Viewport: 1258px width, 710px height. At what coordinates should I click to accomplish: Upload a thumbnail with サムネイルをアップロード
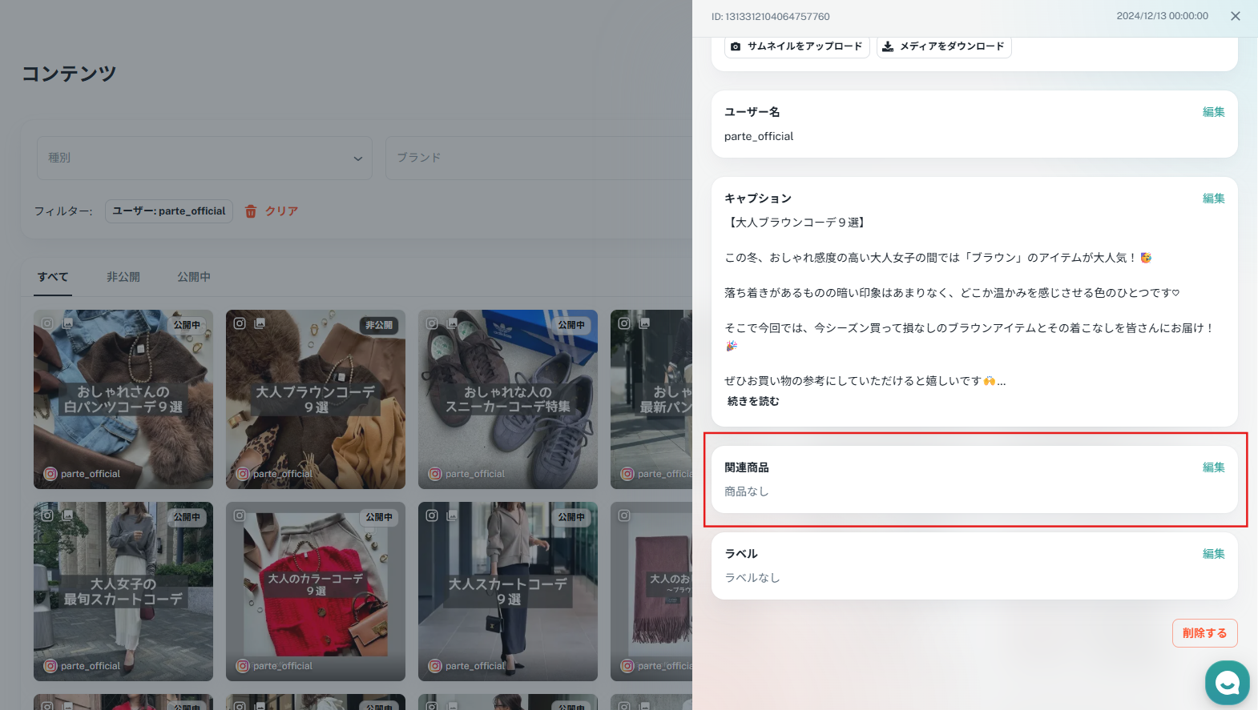tap(797, 46)
